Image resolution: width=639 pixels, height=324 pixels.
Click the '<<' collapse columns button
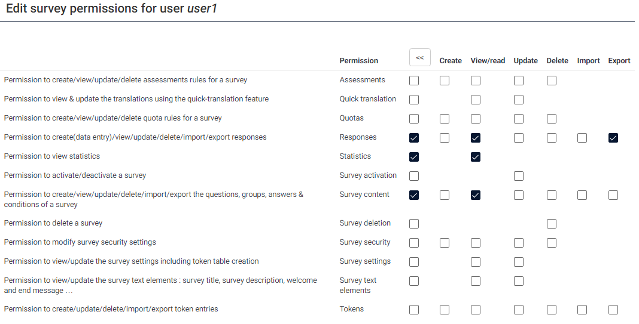coord(419,58)
